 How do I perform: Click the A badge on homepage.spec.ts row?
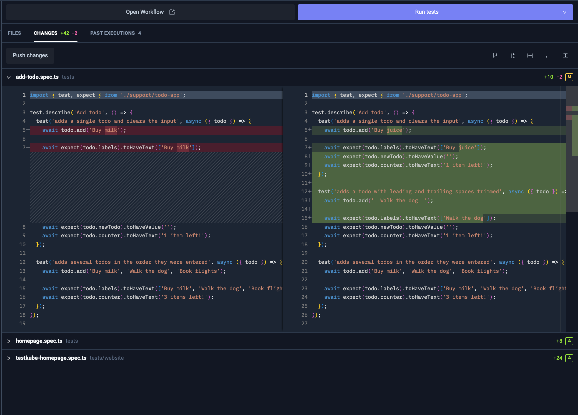569,341
